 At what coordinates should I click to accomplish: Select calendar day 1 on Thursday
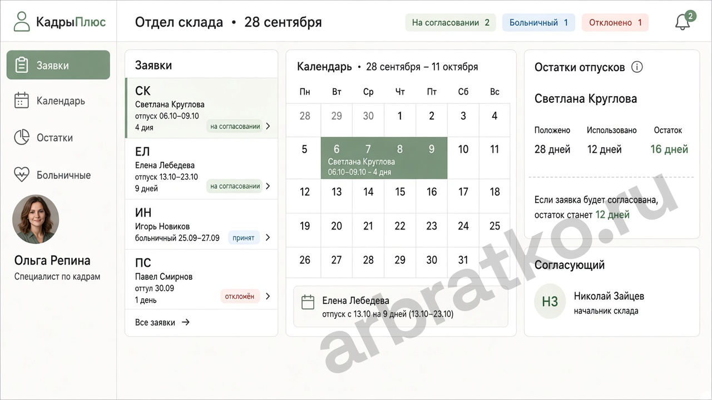[400, 116]
